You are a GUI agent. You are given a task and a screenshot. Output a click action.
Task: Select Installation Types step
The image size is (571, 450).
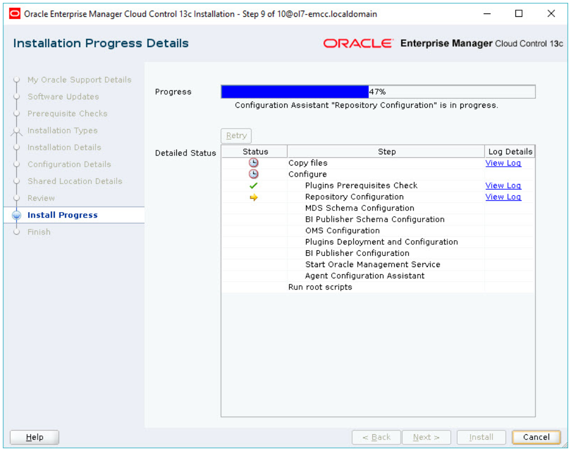click(x=63, y=130)
